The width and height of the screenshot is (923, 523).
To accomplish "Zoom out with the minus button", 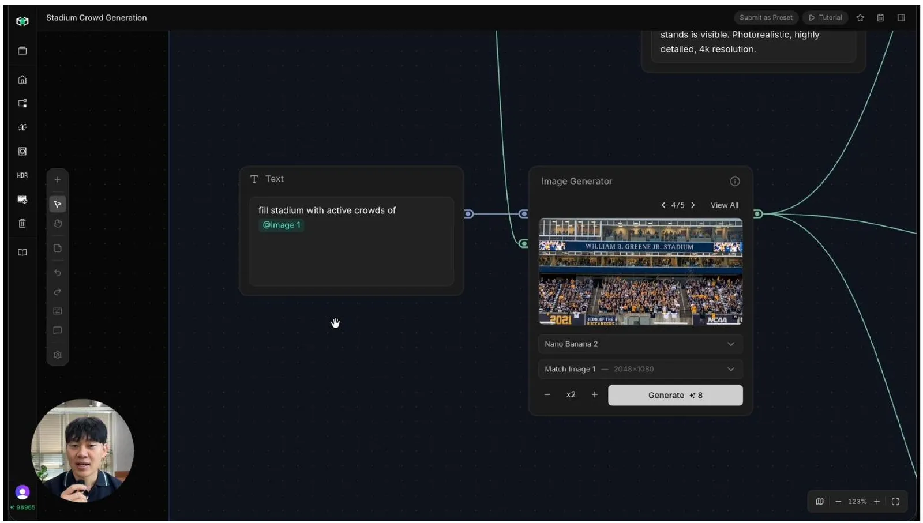I will 838,502.
